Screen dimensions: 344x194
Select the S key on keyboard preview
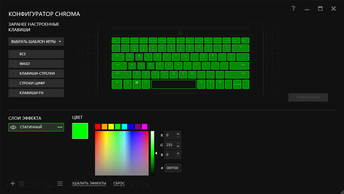point(141,66)
